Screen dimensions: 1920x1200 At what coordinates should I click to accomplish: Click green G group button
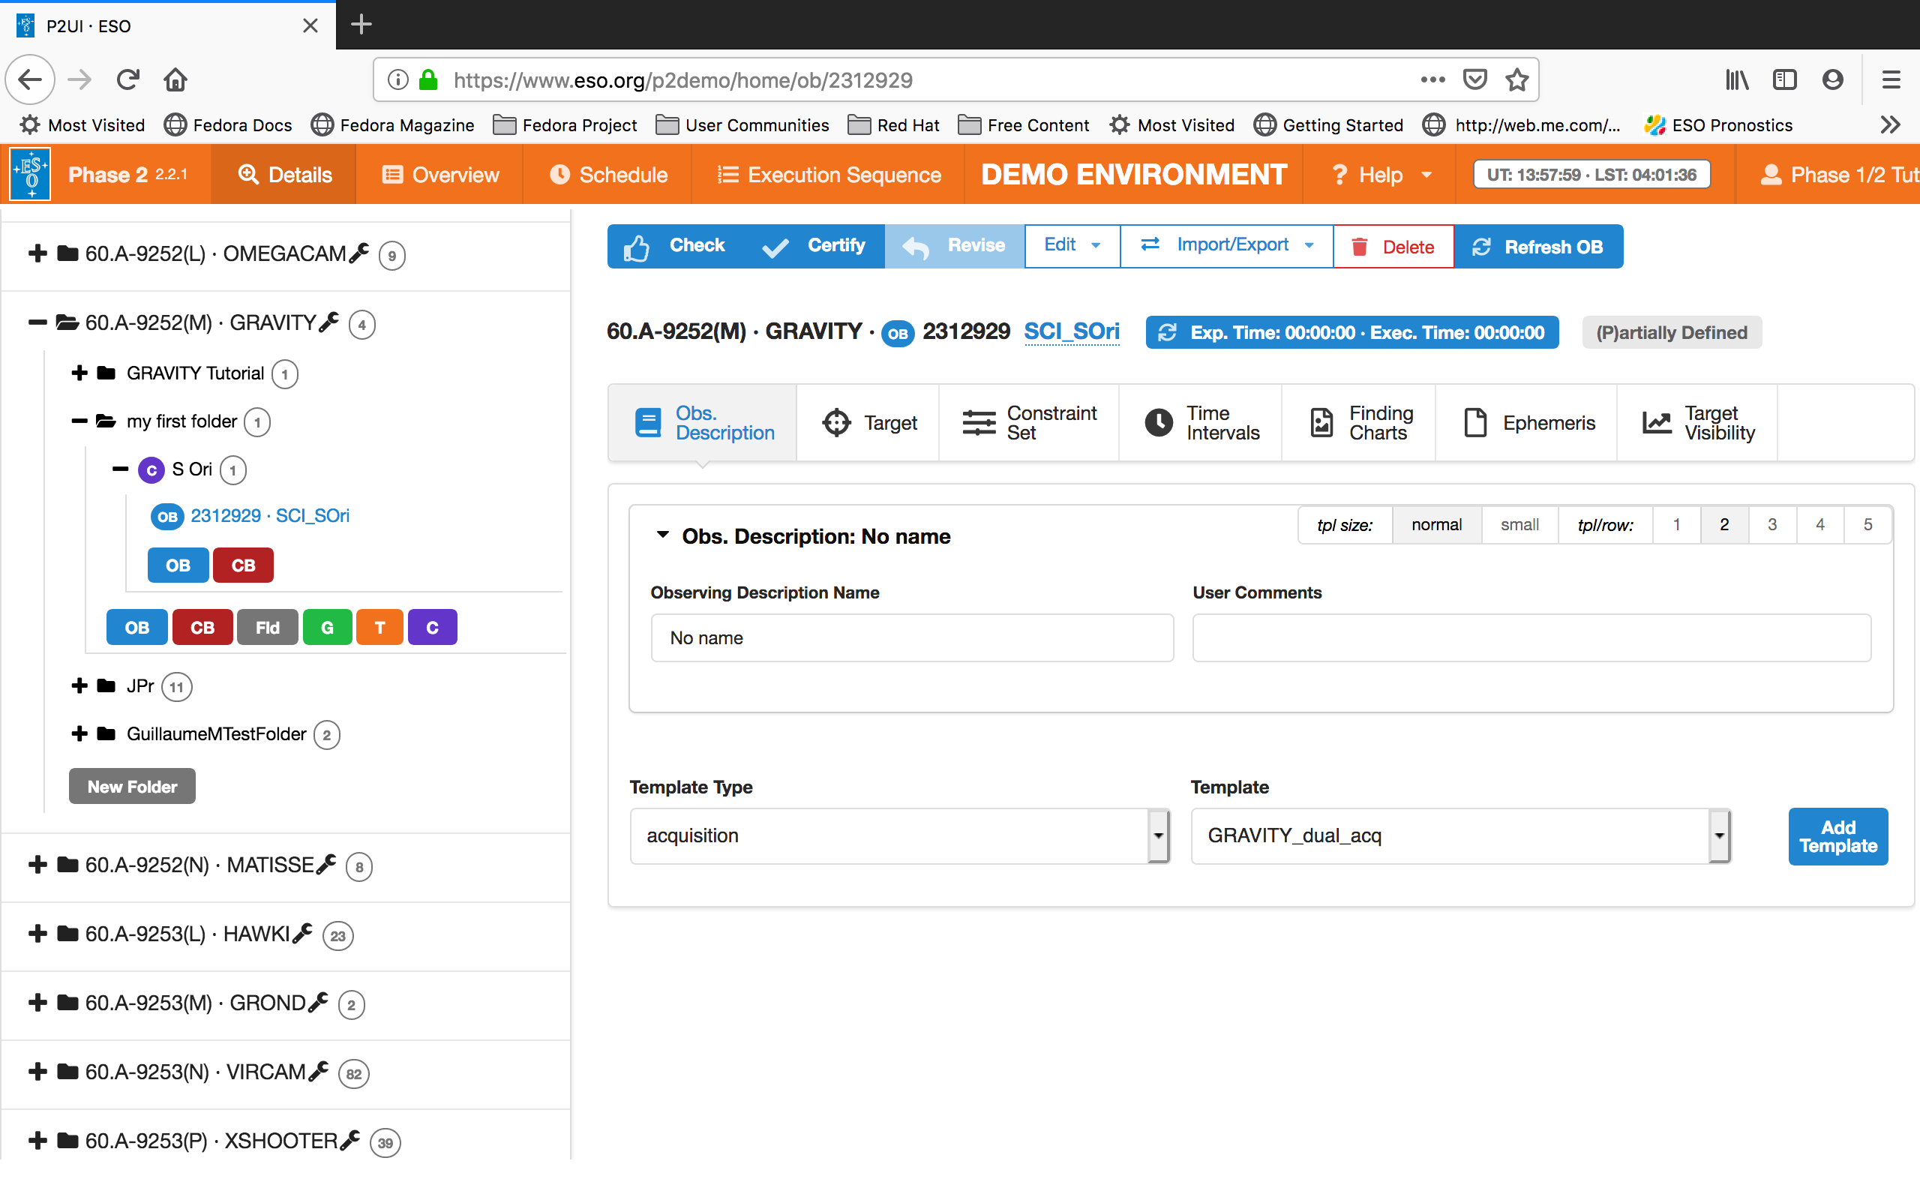(x=327, y=627)
